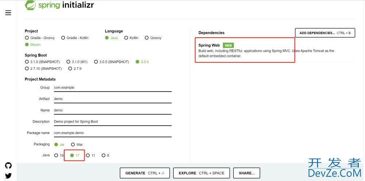
Task: Click the GENERATE button
Action: tap(145, 173)
